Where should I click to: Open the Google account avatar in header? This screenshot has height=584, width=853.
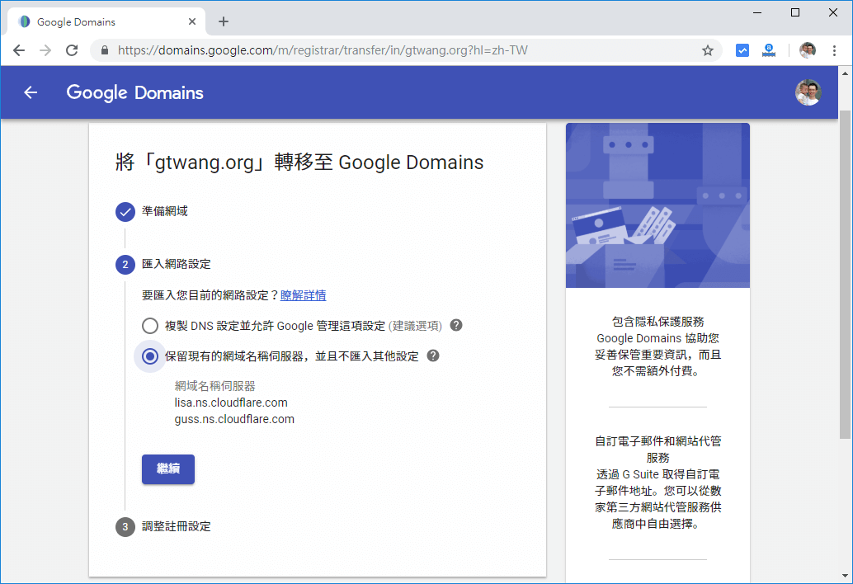(x=808, y=92)
